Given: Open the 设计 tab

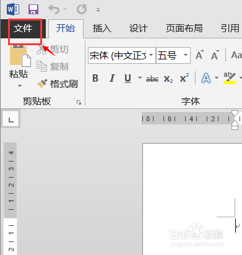Looking at the screenshot, I should point(139,28).
